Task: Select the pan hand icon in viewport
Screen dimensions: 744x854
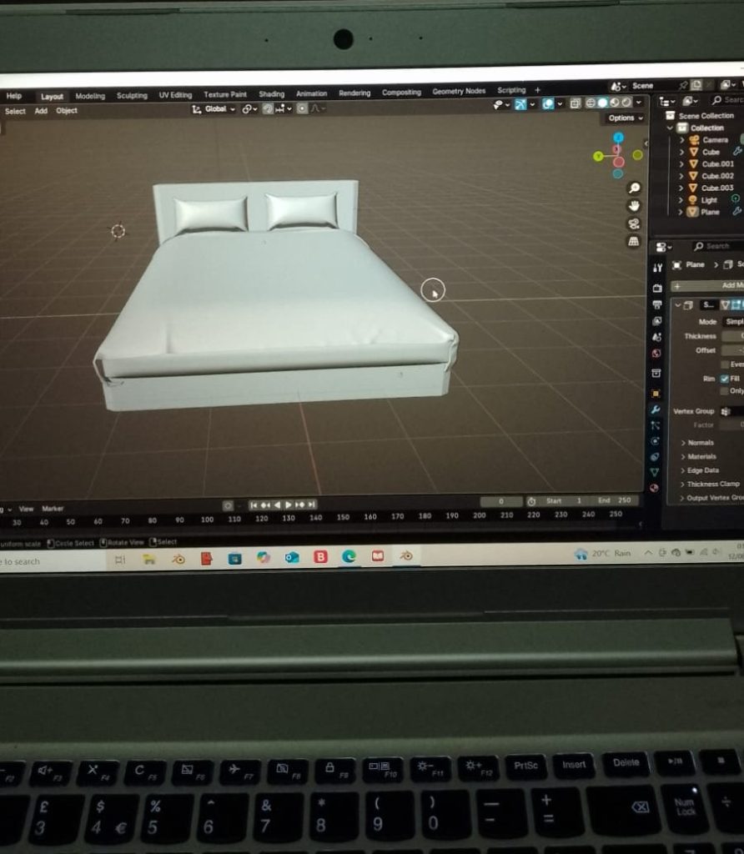Action: (635, 206)
